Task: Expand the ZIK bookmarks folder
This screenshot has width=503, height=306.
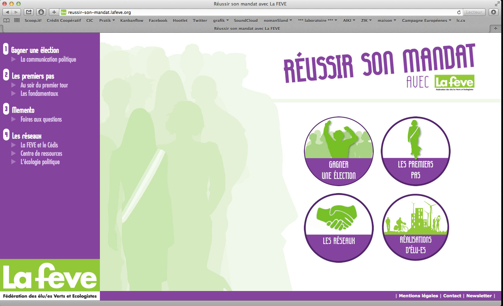Action: pos(366,21)
